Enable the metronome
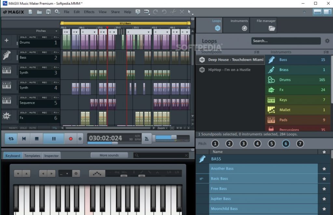The height and width of the screenshot is (215, 333). (x=147, y=138)
